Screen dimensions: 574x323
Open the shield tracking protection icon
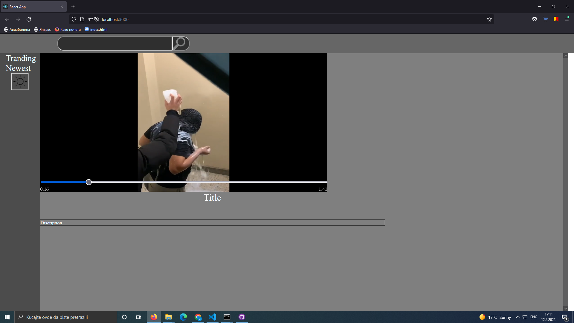pos(74,19)
